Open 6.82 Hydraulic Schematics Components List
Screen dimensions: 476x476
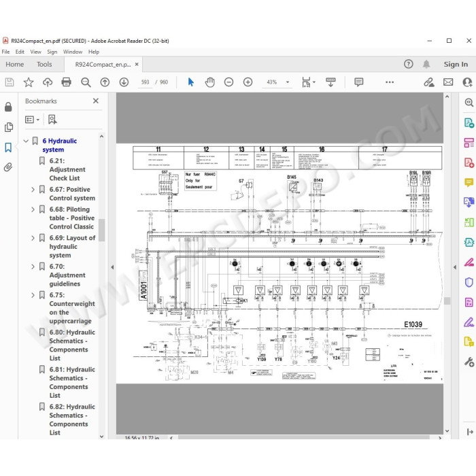[x=72, y=420]
